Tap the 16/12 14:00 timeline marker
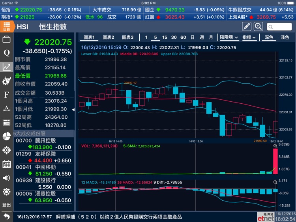The height and width of the screenshot is (222, 296). point(116,141)
